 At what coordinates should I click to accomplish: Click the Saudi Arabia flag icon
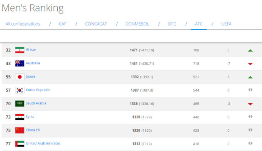pos(20,104)
